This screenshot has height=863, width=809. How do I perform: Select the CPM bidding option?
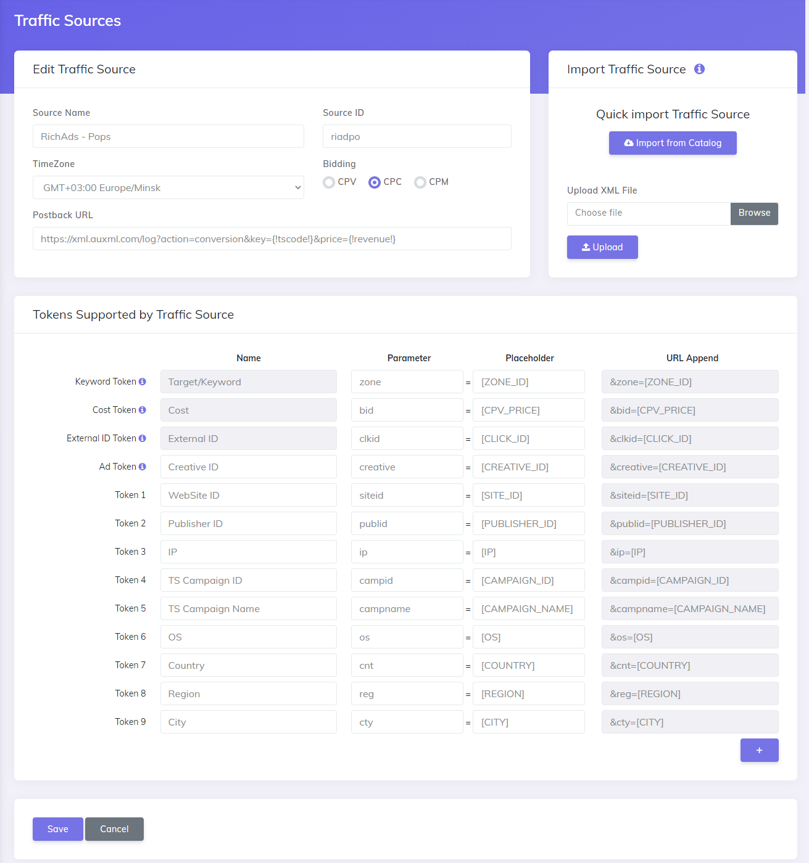[420, 182]
